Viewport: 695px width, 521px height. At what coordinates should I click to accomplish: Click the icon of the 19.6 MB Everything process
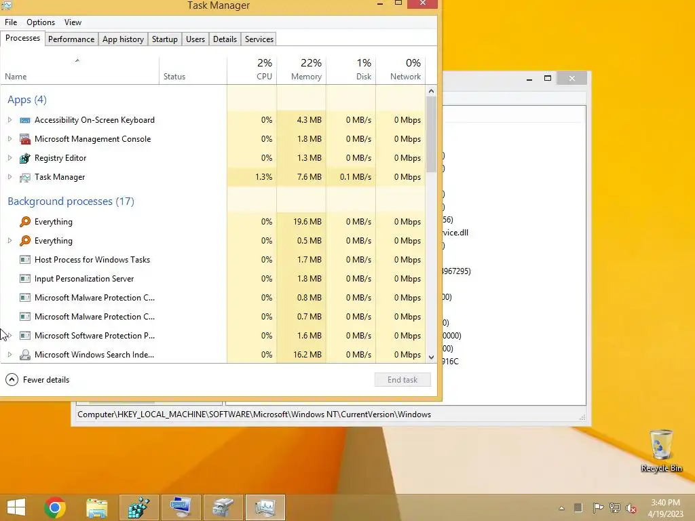tap(25, 222)
